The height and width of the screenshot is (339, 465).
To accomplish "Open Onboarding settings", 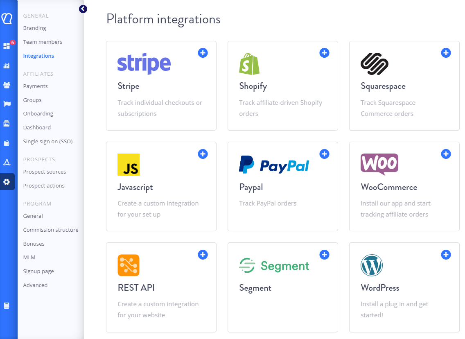I will tap(38, 114).
